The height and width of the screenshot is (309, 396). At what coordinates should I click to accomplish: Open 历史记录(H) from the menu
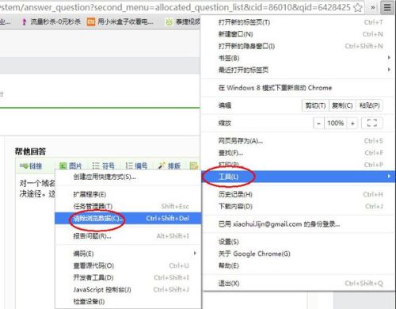point(299,194)
